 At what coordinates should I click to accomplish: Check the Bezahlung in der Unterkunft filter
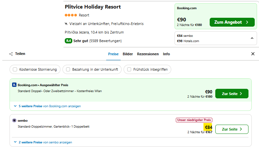pos(68,69)
